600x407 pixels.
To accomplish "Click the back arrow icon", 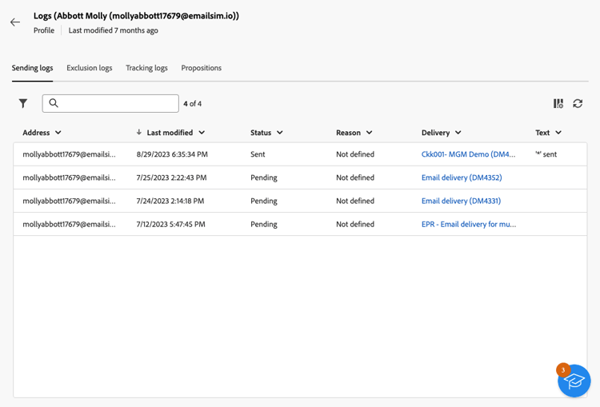I will tap(15, 22).
